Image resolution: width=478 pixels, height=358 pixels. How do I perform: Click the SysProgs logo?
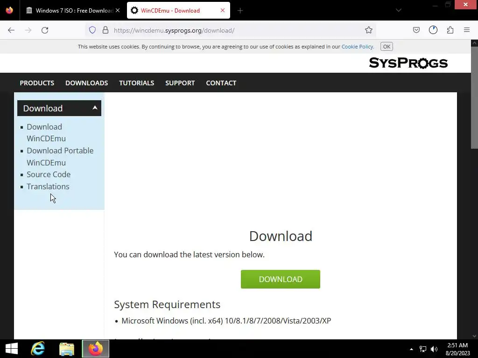[408, 63]
